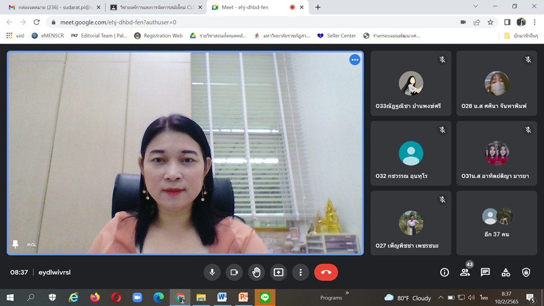Open the Activities panel icon
Image resolution: width=544 pixels, height=306 pixels.
(x=506, y=272)
